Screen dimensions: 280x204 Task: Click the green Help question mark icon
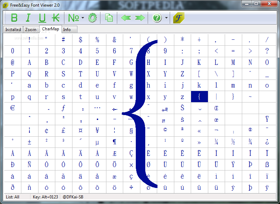(x=157, y=18)
